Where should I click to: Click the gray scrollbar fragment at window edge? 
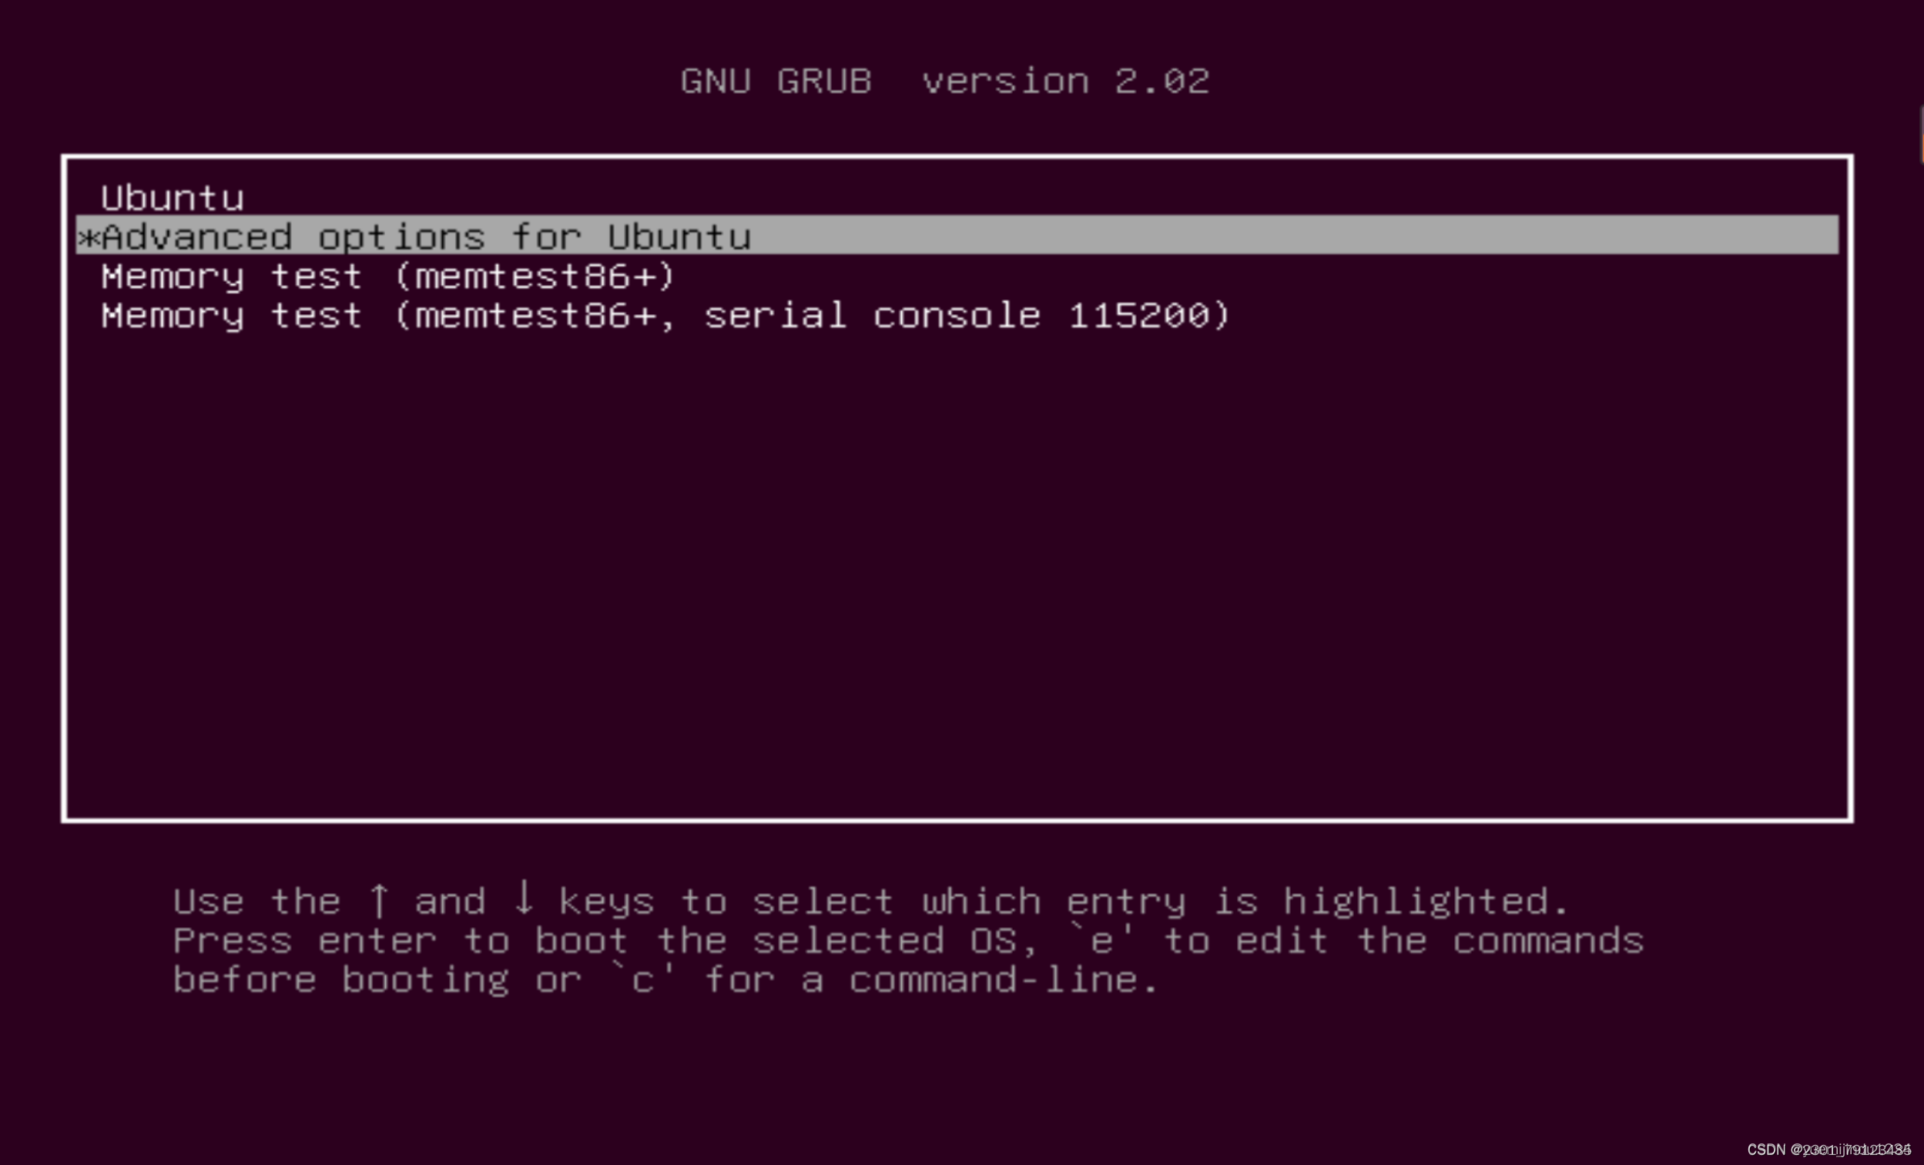[x=1921, y=134]
